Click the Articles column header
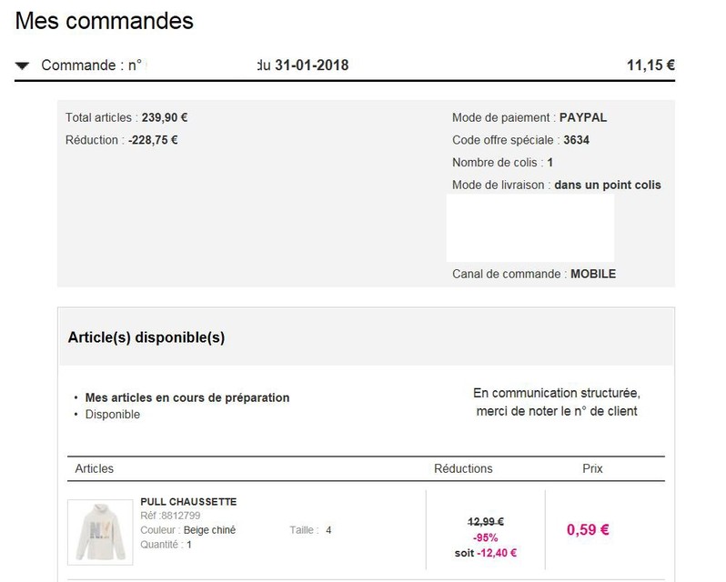Viewport: 726px width, 582px height. [x=94, y=468]
